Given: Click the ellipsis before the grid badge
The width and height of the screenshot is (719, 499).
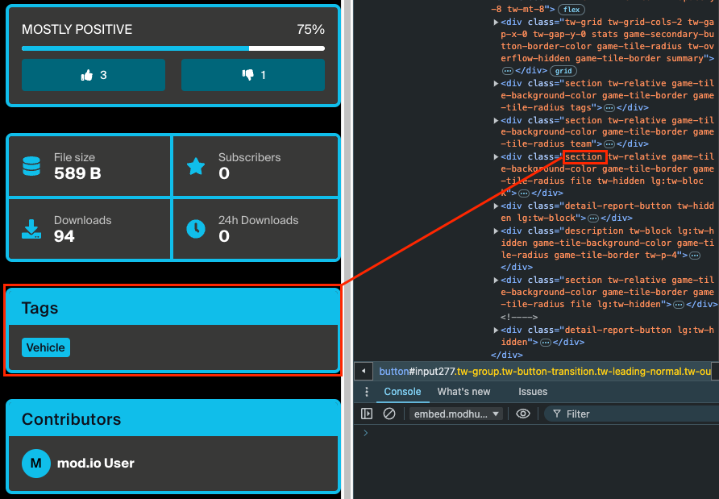Looking at the screenshot, I should 508,71.
